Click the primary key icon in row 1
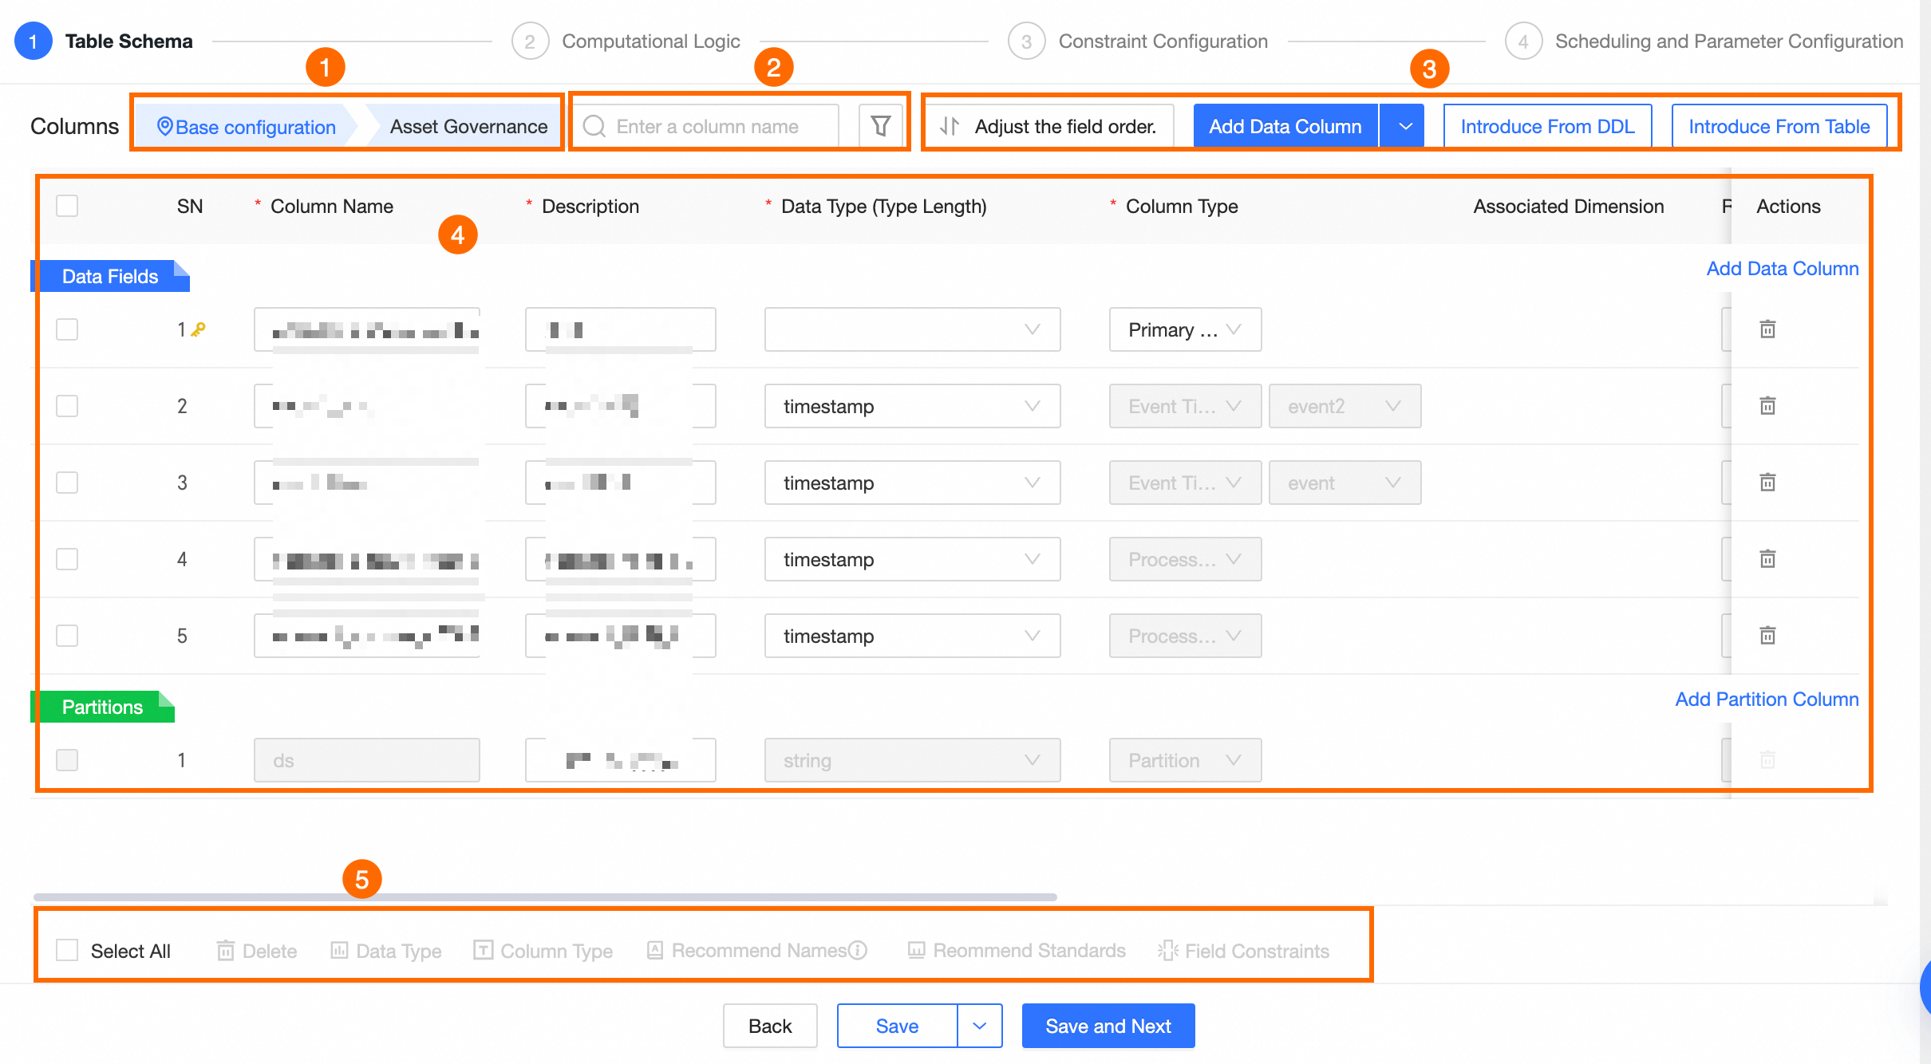1931x1064 pixels. 199,329
